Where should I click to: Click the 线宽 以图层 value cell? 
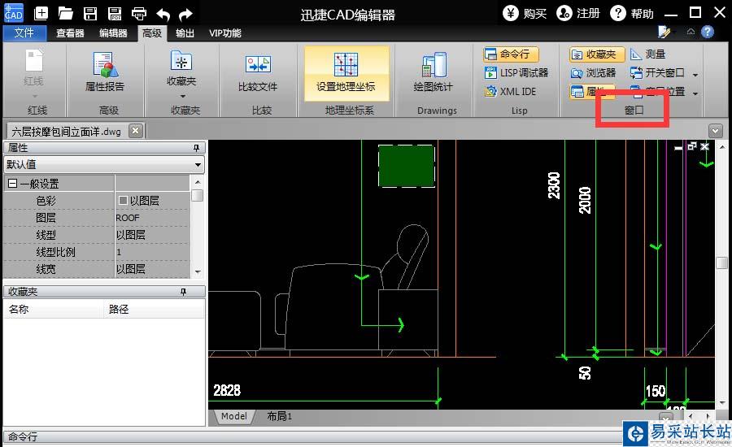(152, 269)
